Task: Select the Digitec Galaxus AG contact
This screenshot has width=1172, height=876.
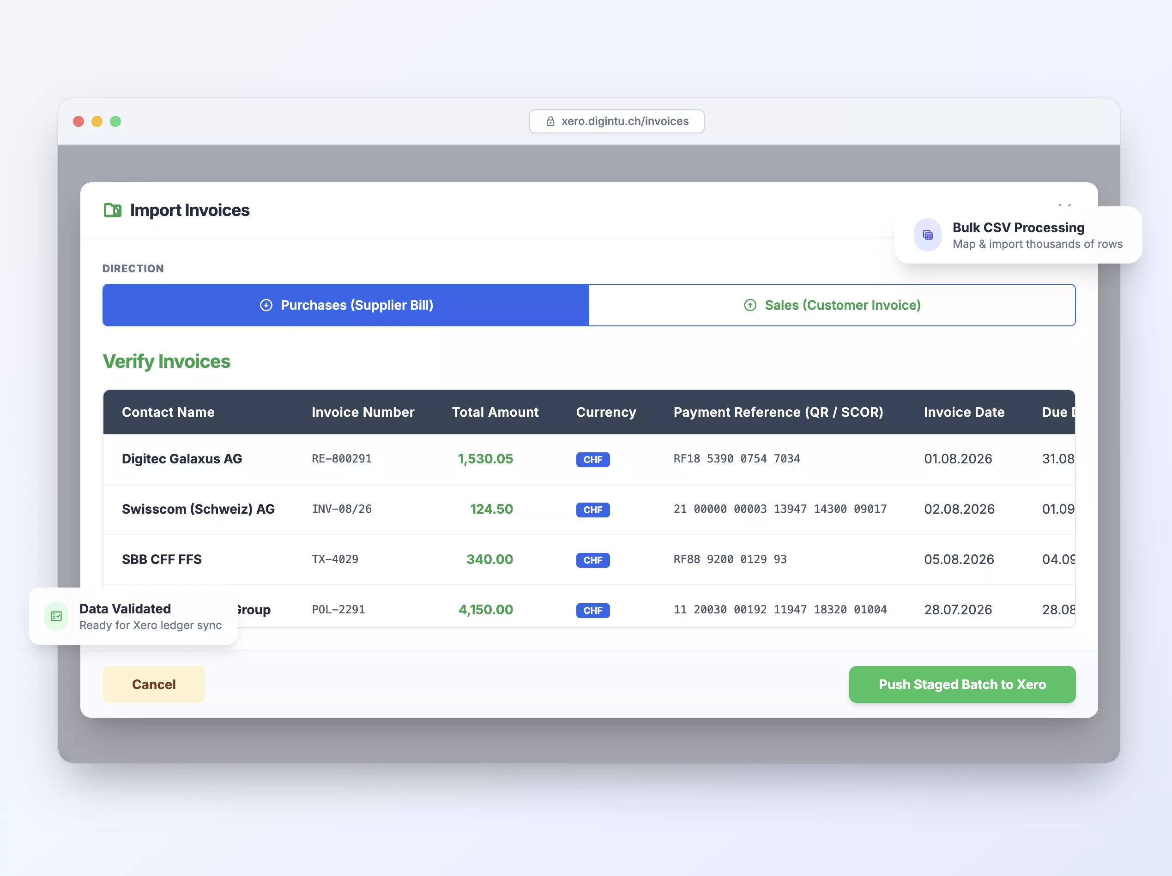Action: 182,459
